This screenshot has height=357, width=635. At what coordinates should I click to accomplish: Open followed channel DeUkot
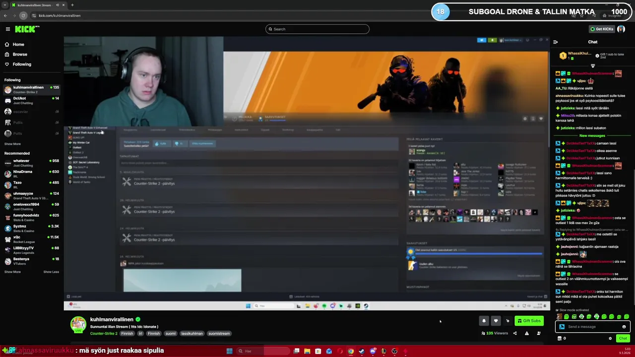pyautogui.click(x=32, y=100)
